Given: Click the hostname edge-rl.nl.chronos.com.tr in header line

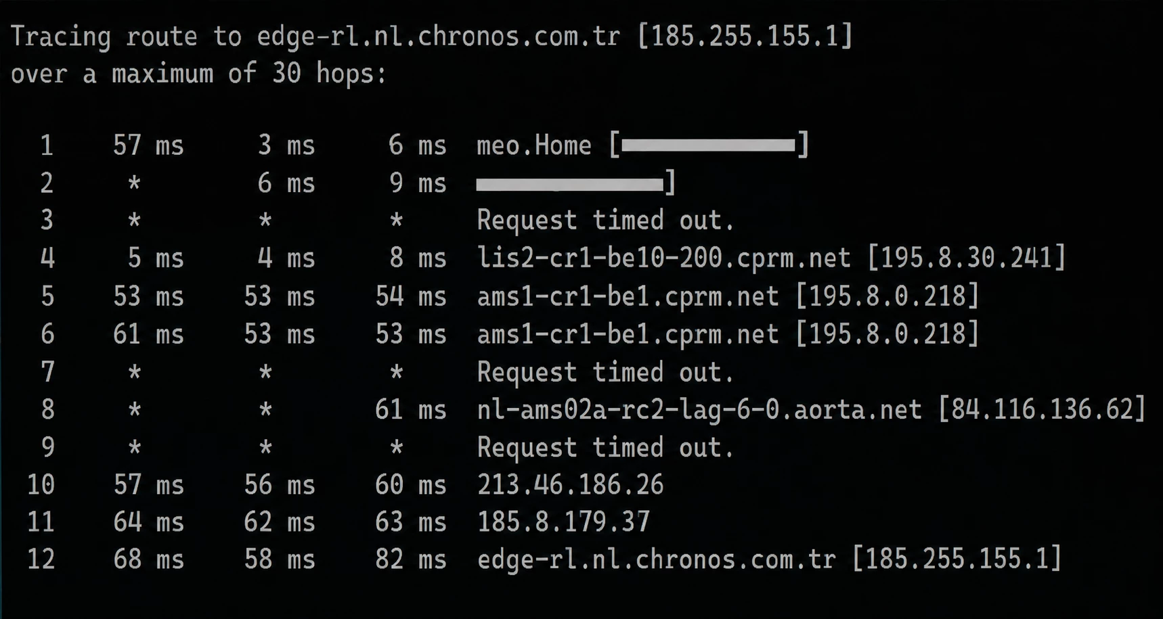Looking at the screenshot, I should pyautogui.click(x=438, y=37).
